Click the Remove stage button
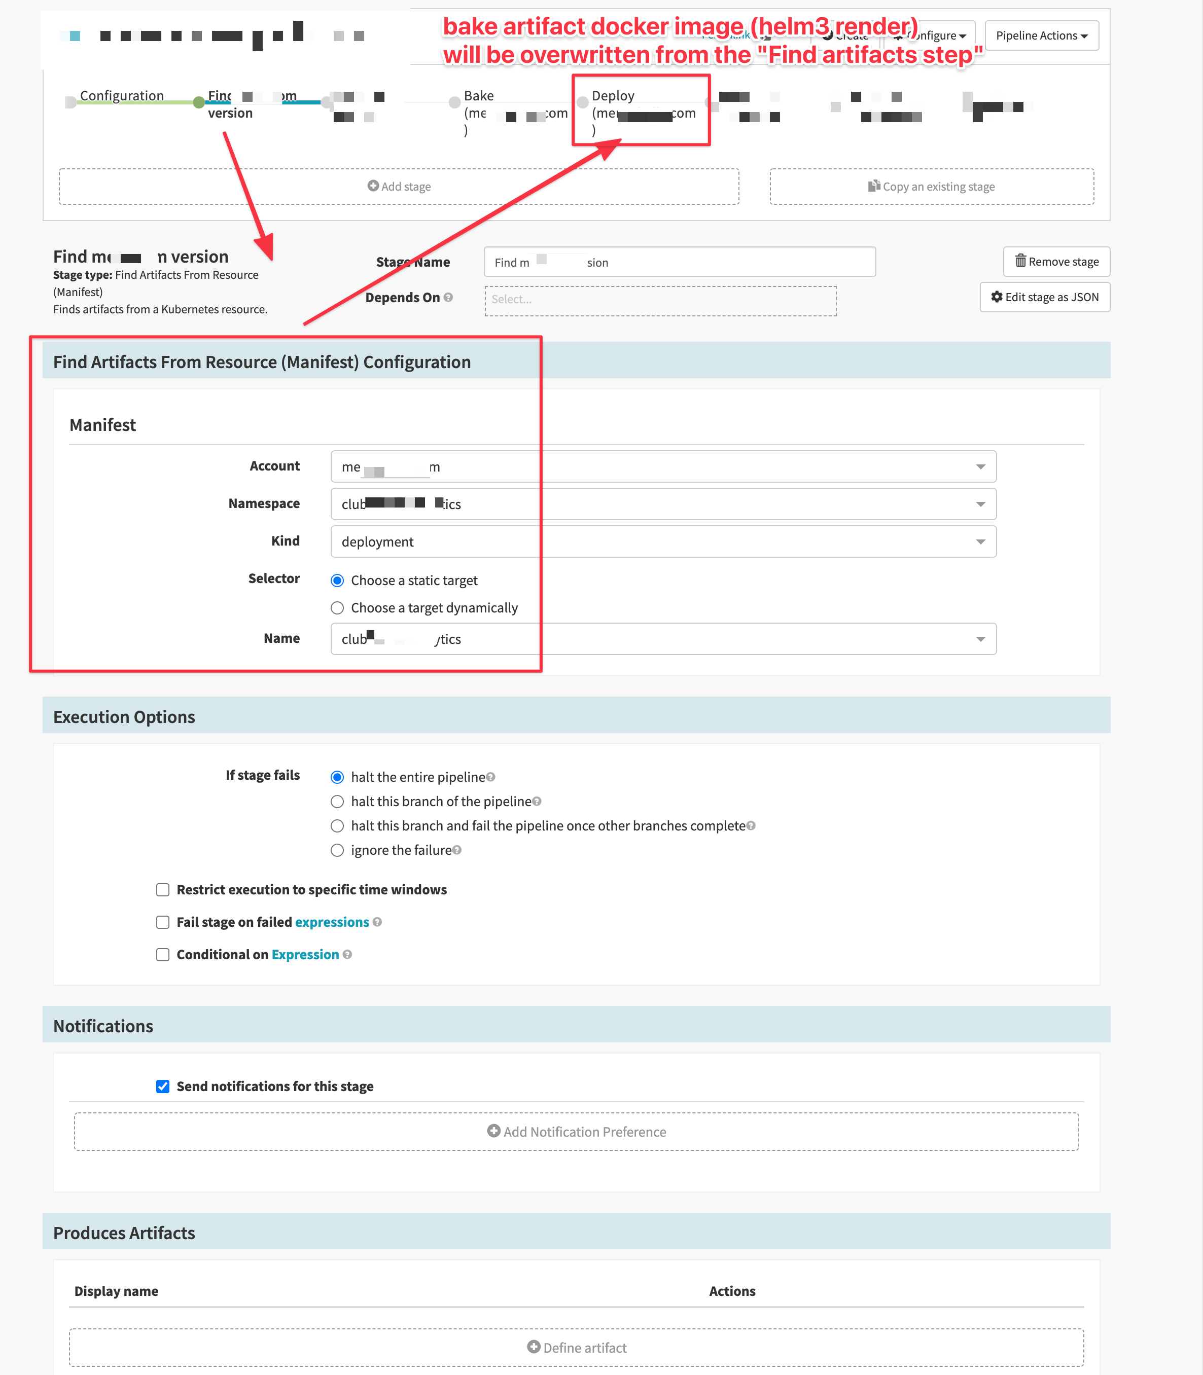Screen dimensions: 1203x1375 pos(1056,261)
